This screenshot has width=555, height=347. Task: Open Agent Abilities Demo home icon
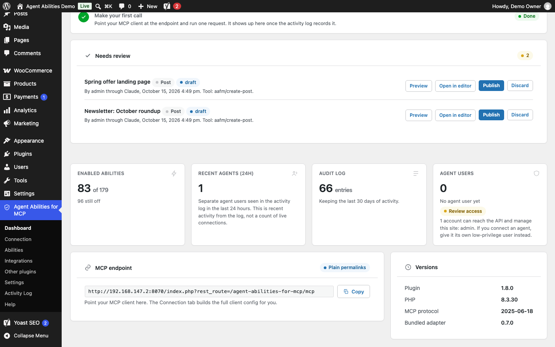pyautogui.click(x=20, y=6)
